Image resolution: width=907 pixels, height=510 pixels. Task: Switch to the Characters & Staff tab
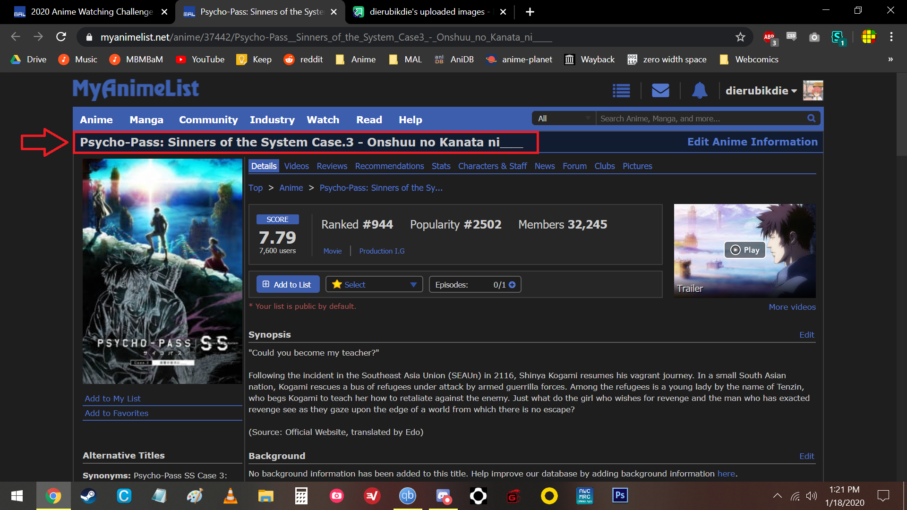tap(492, 166)
